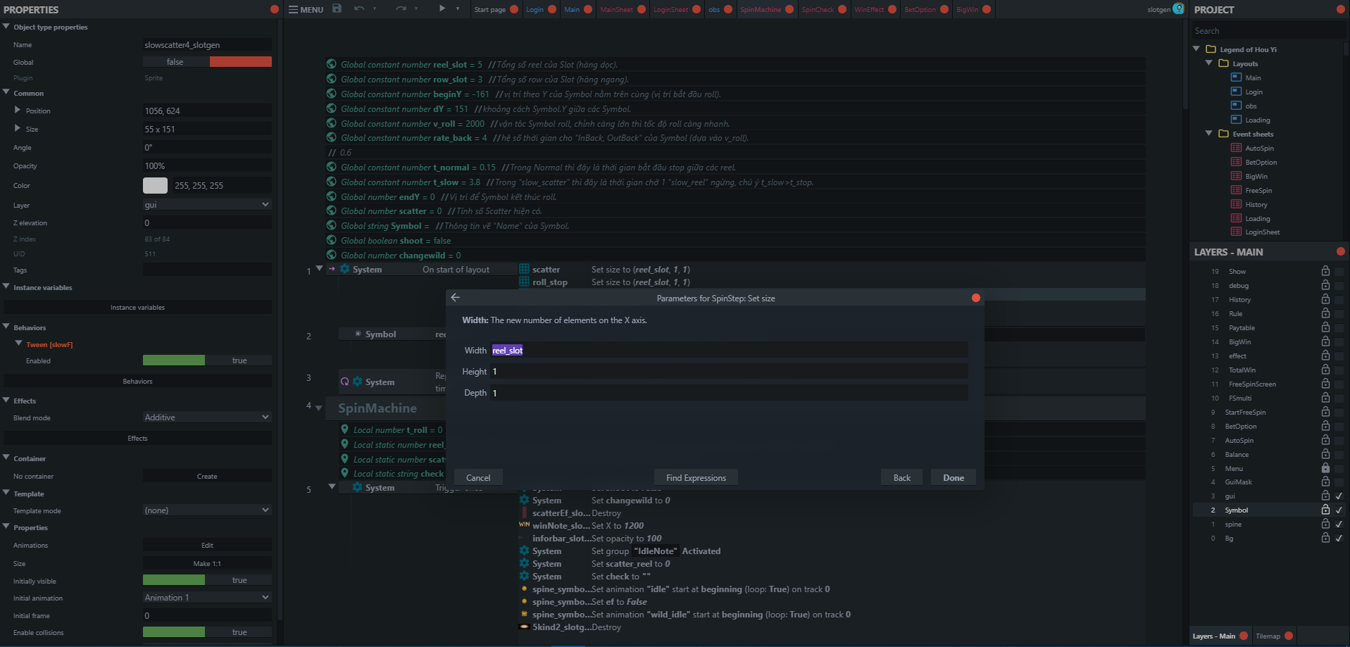Screen dimensions: 1350x647
Task: Collapse the SpinMachine group arrow
Action: point(319,408)
